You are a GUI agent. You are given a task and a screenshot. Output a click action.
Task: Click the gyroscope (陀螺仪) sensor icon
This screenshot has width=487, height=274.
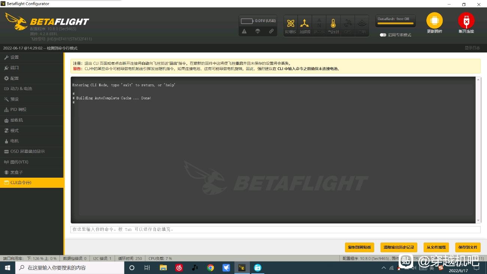[290, 25]
